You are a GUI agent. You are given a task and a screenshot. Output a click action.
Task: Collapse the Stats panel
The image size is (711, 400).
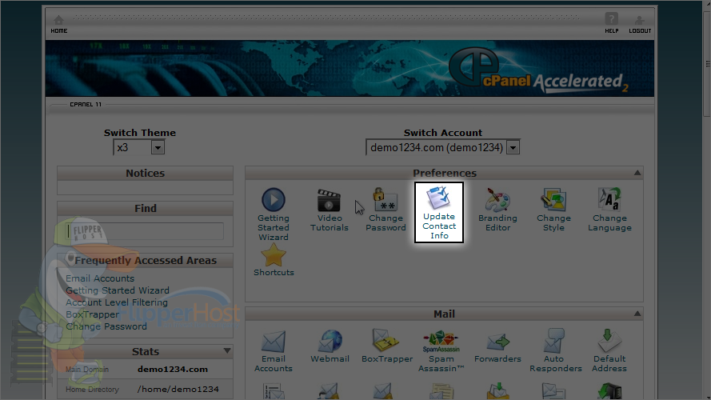pos(227,350)
